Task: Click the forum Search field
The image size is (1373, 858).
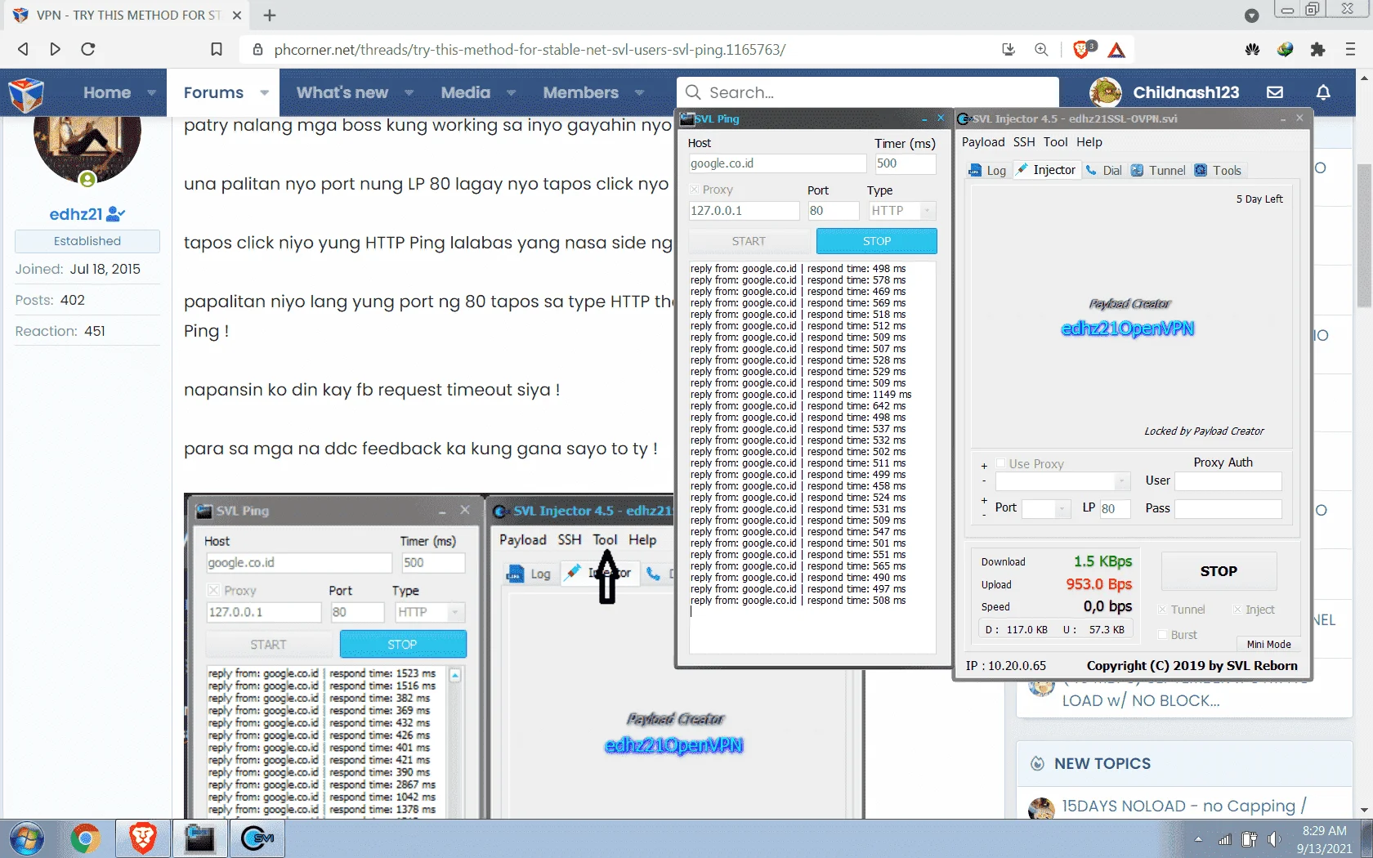Action: (x=868, y=92)
